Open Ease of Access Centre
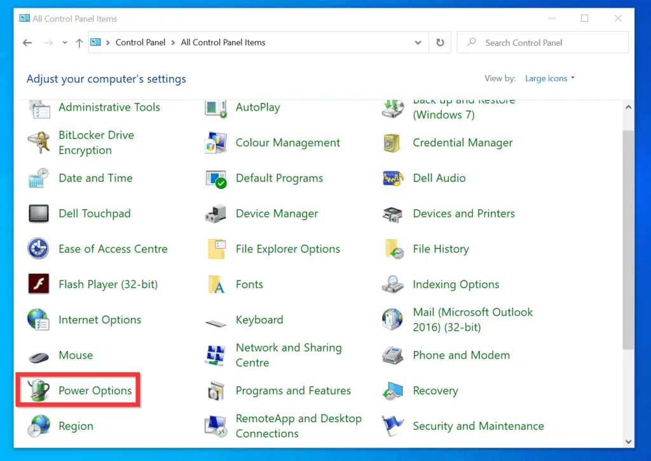Viewport: 651px width, 461px height. tap(113, 249)
